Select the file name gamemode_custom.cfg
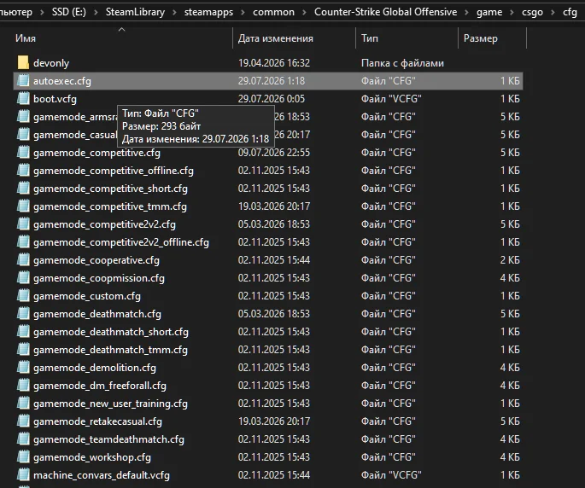Viewport: 585px width, 488px height. point(87,296)
